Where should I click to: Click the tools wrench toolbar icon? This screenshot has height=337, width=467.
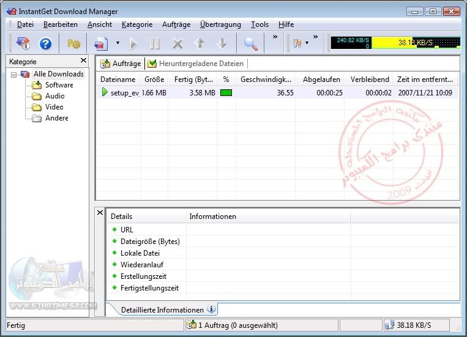(x=297, y=43)
